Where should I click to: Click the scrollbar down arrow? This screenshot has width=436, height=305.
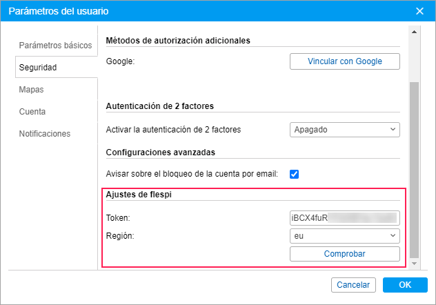pos(414,264)
